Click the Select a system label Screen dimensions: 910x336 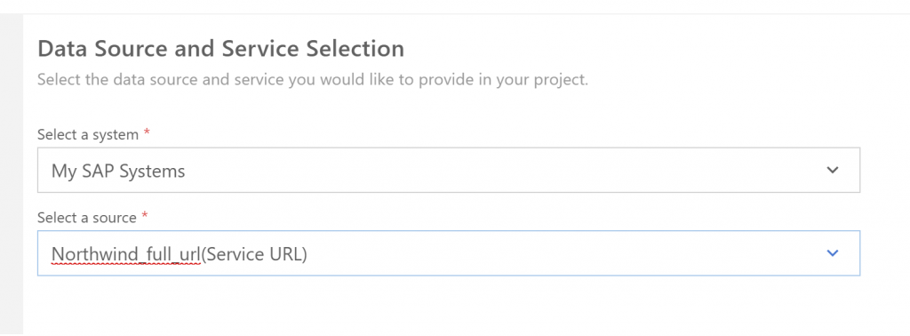[88, 134]
